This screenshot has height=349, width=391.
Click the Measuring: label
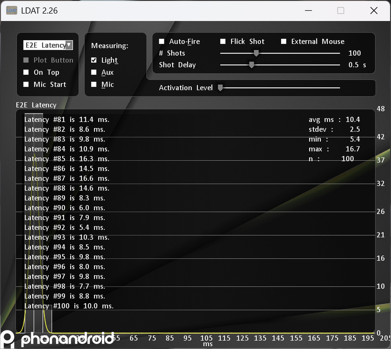[x=110, y=46]
